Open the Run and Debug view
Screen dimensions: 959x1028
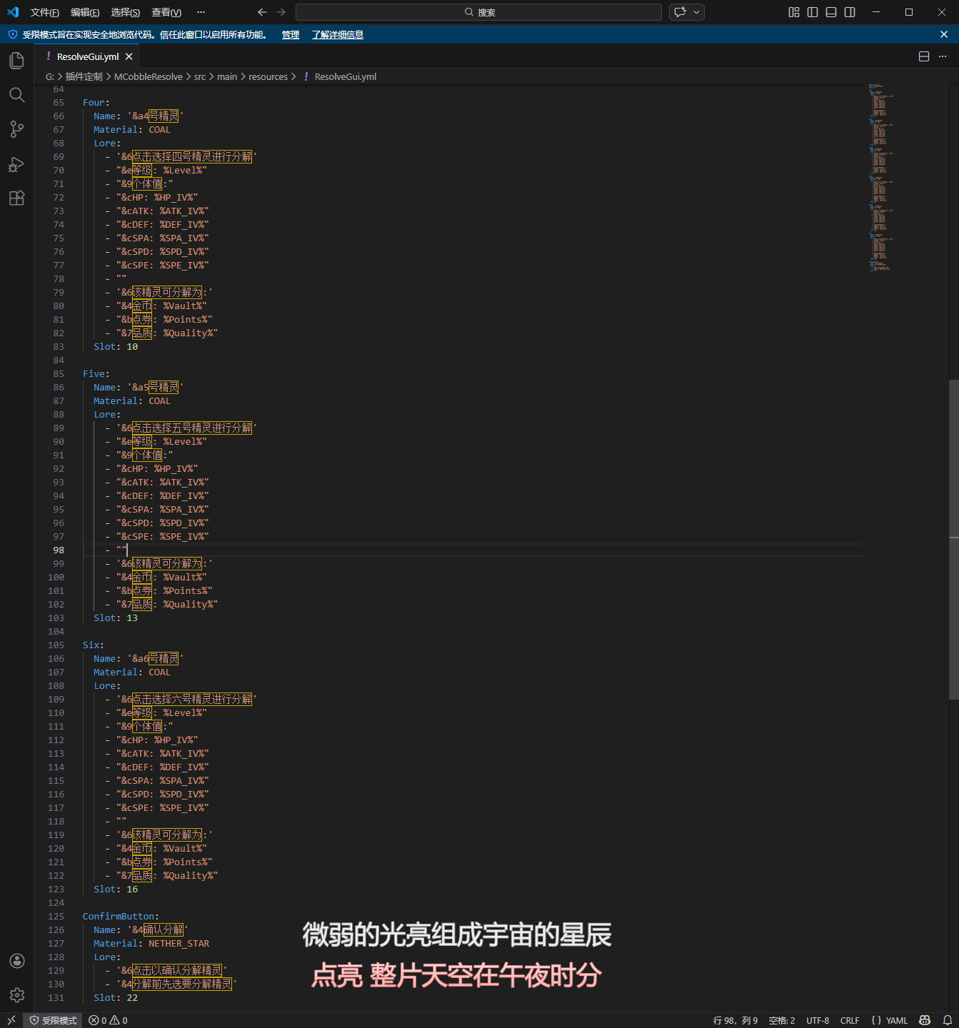click(x=16, y=164)
